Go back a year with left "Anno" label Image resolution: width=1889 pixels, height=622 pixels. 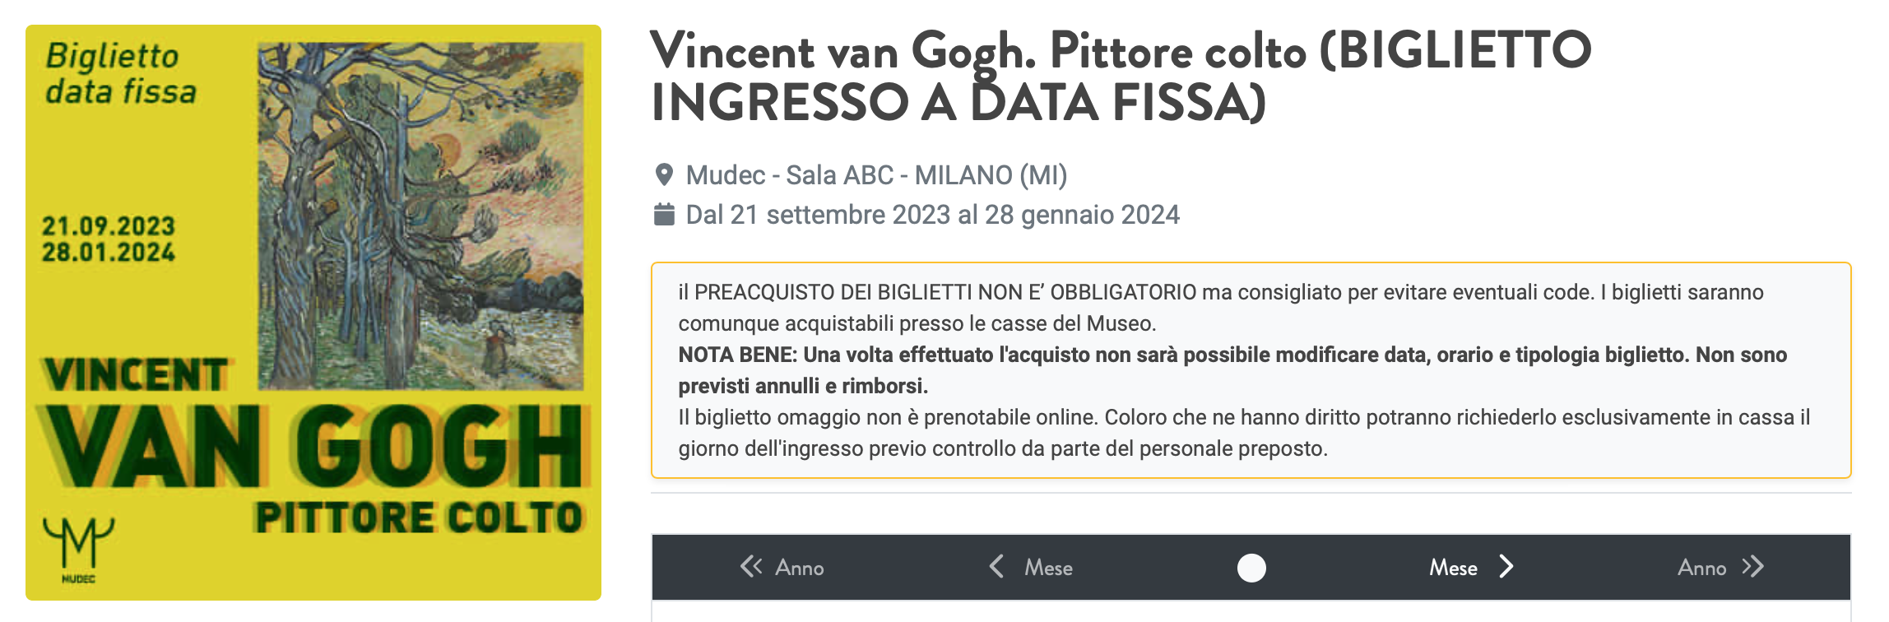[x=800, y=568]
